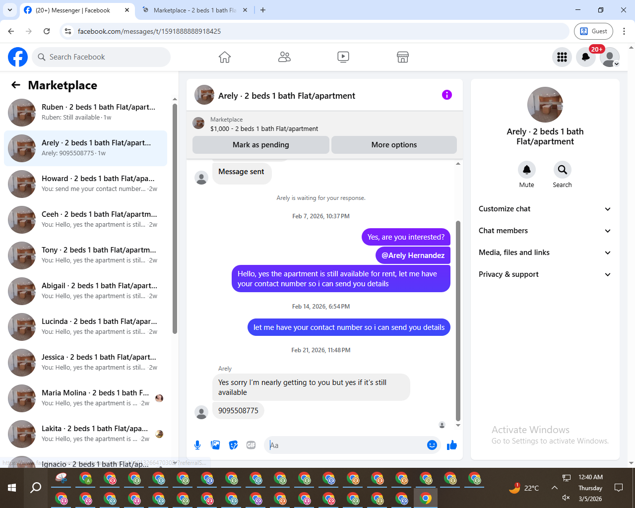Show hidden system tray icons
The width and height of the screenshot is (635, 508).
point(555,488)
